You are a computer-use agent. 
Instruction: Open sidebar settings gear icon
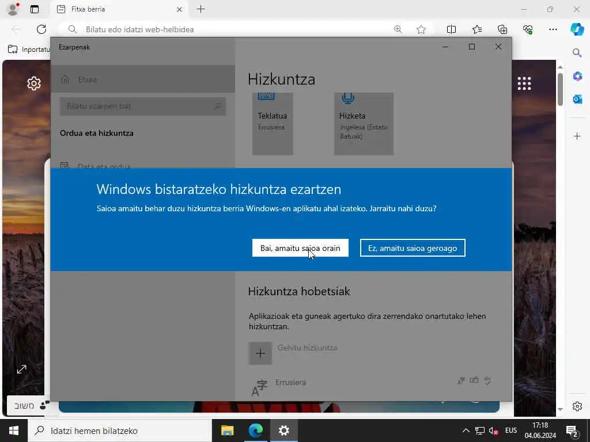(577, 406)
